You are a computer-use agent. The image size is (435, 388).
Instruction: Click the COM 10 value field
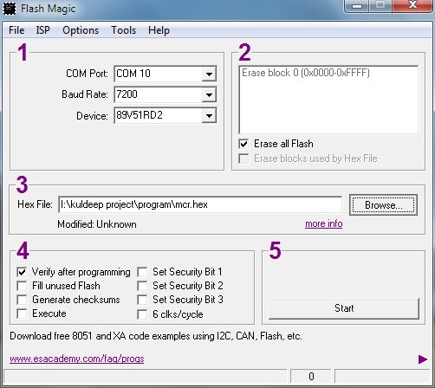tap(159, 74)
